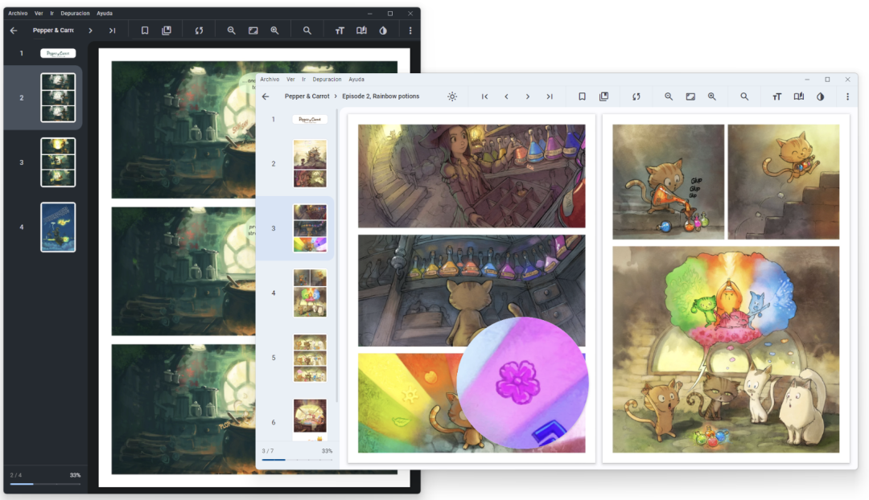
Task: Toggle contrast theme in dark window
Action: click(383, 31)
